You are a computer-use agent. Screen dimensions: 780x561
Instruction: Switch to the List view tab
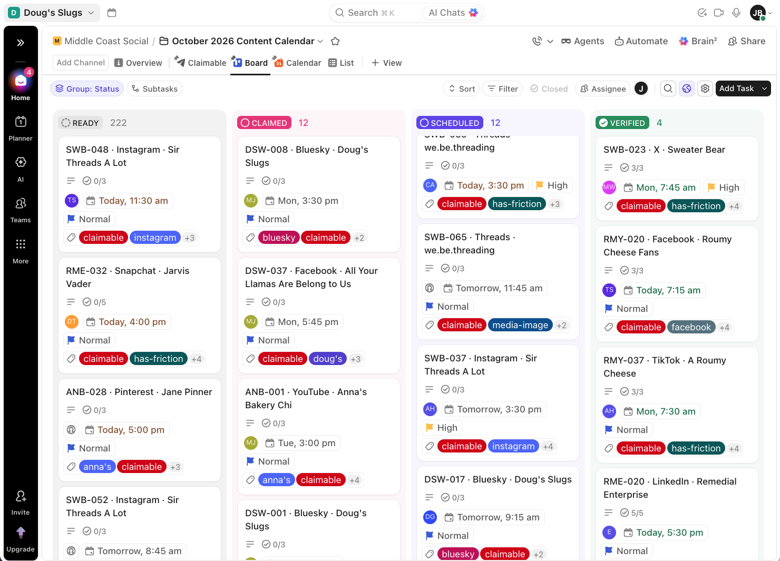click(x=341, y=63)
